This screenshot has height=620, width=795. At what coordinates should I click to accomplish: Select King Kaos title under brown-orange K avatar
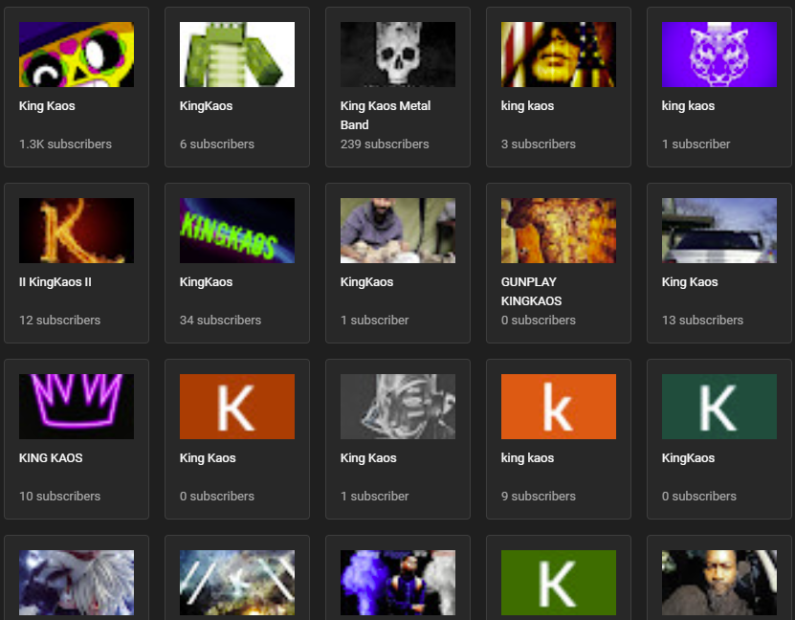coord(208,457)
